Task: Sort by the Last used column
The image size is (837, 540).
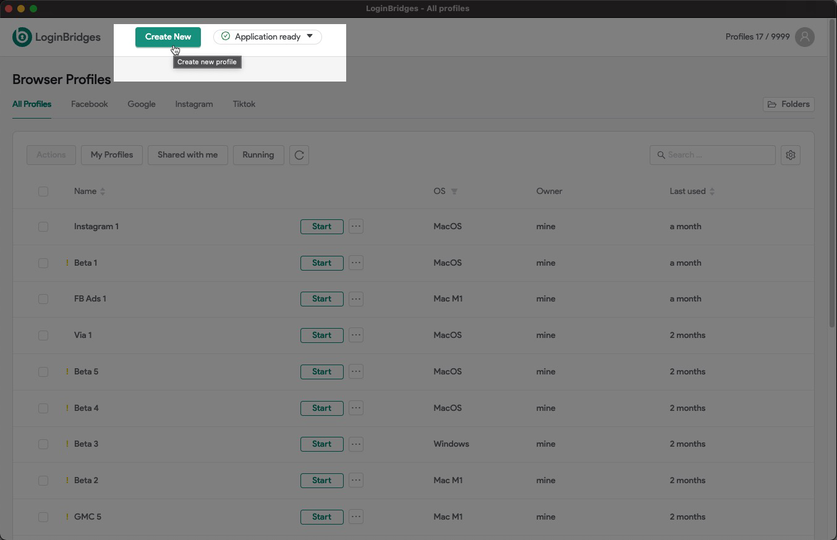Action: [x=711, y=192]
